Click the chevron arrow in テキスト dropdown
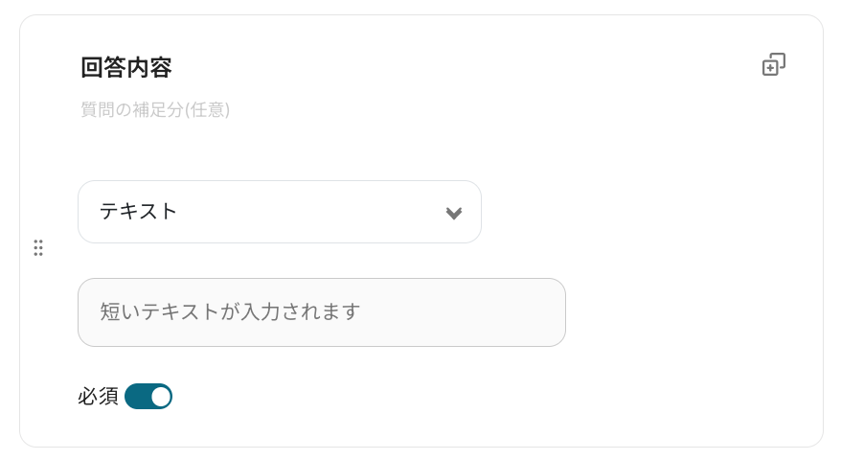Screen dimensions: 841x460 pyautogui.click(x=453, y=213)
